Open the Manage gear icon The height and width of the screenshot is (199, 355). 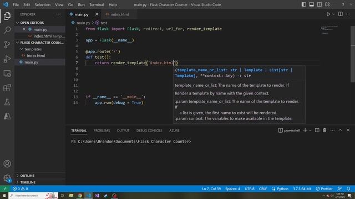coord(7,178)
